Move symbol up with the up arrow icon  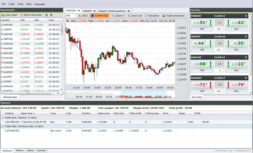pos(46,15)
